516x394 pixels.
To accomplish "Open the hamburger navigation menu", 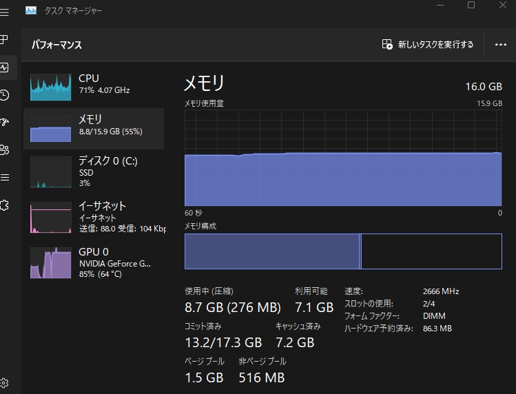I will point(4,12).
